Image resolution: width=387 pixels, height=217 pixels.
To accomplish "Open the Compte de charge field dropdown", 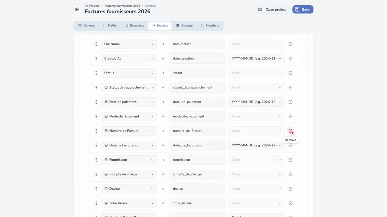I will tap(129, 174).
